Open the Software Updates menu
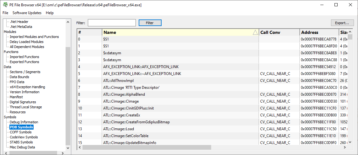The height and width of the screenshot is (155, 358). point(27,13)
